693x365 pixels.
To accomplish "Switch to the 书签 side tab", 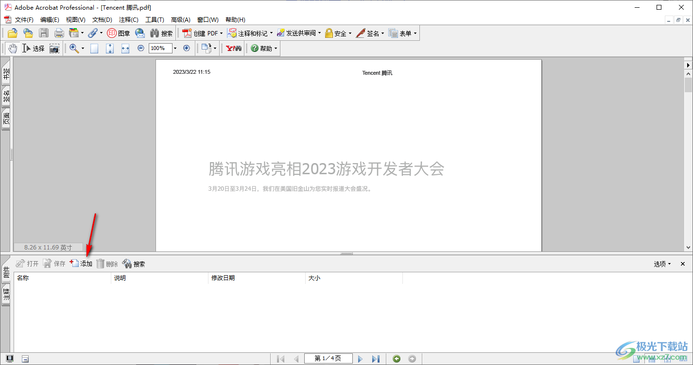I will click(6, 74).
